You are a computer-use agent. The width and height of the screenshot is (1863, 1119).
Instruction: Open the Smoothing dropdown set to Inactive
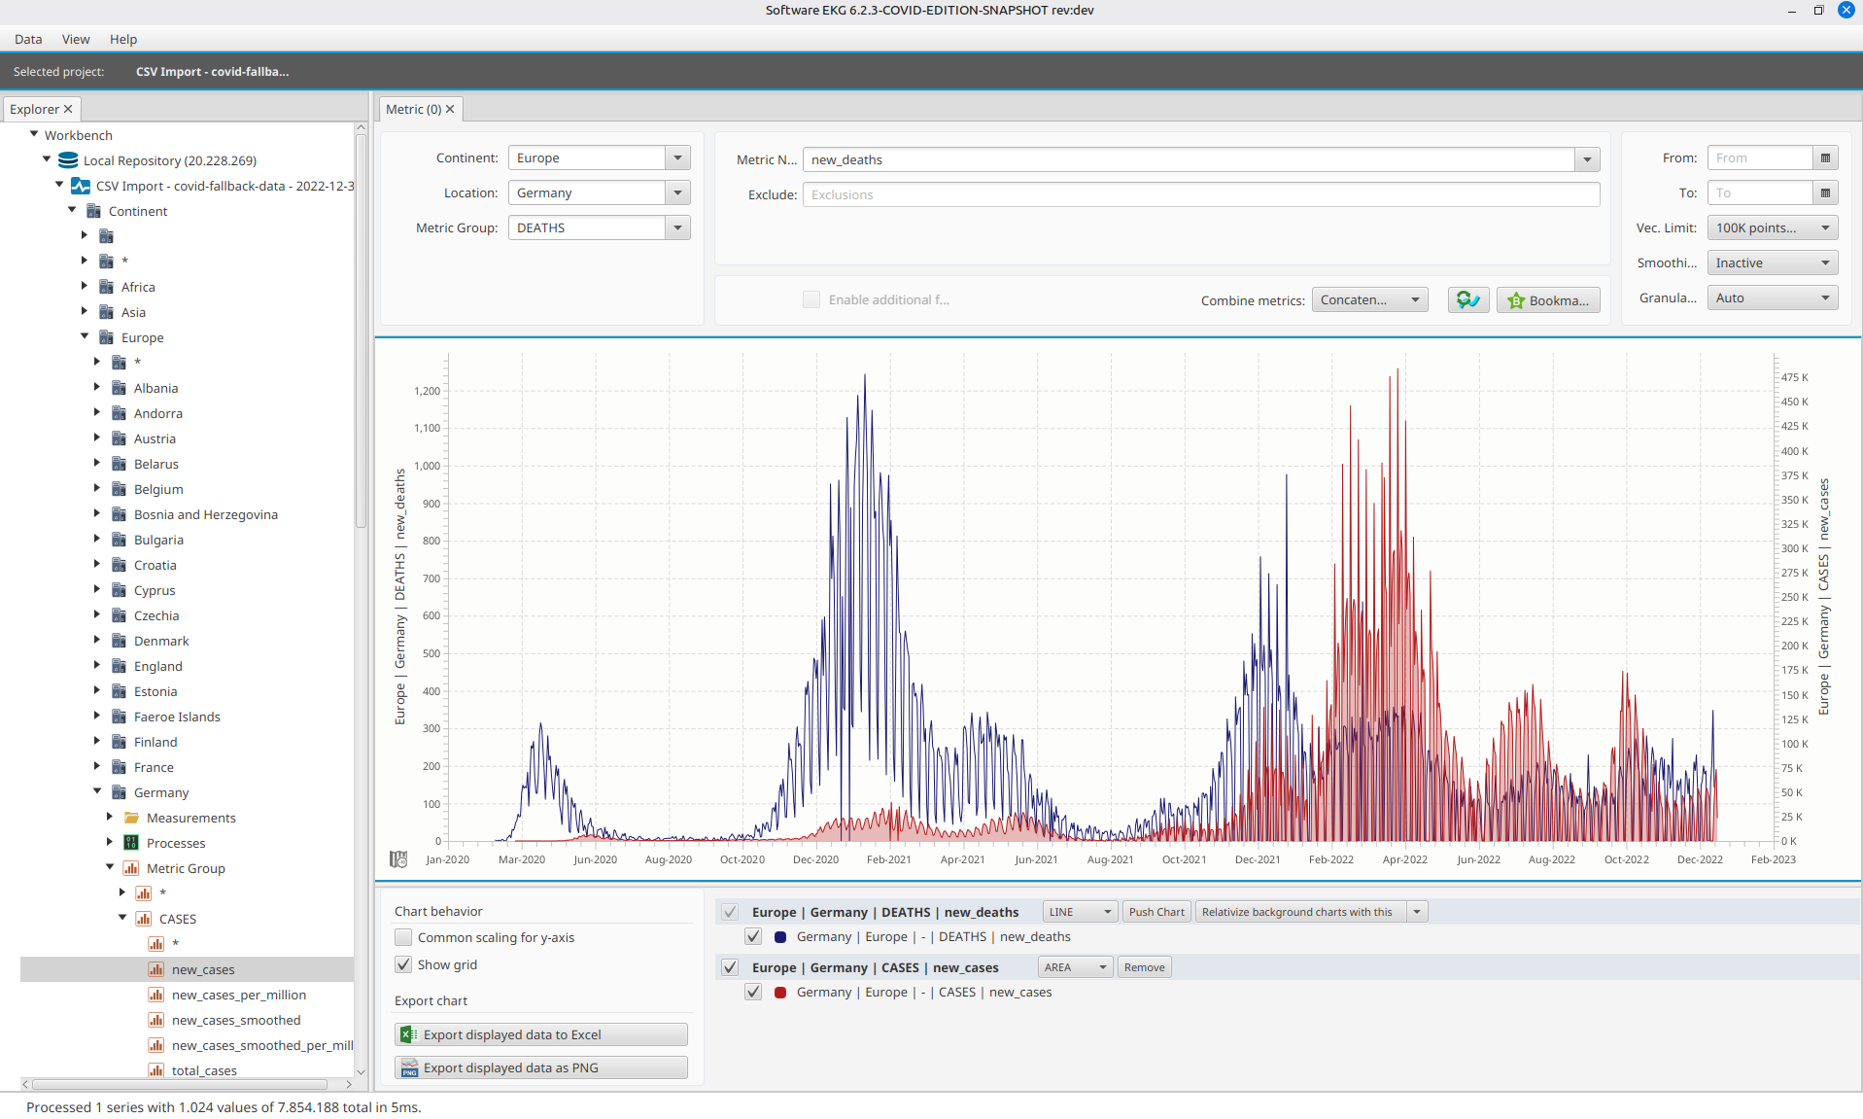click(x=1772, y=263)
